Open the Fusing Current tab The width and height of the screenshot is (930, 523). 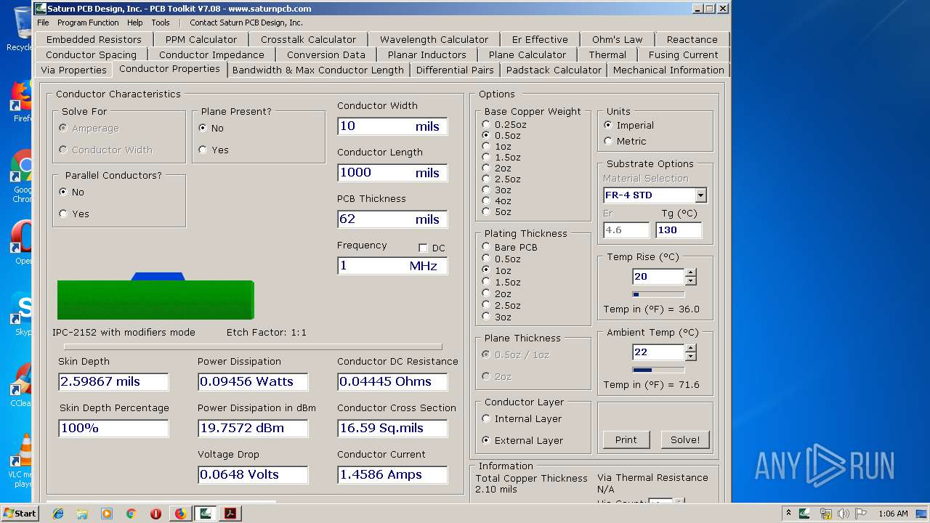point(683,54)
